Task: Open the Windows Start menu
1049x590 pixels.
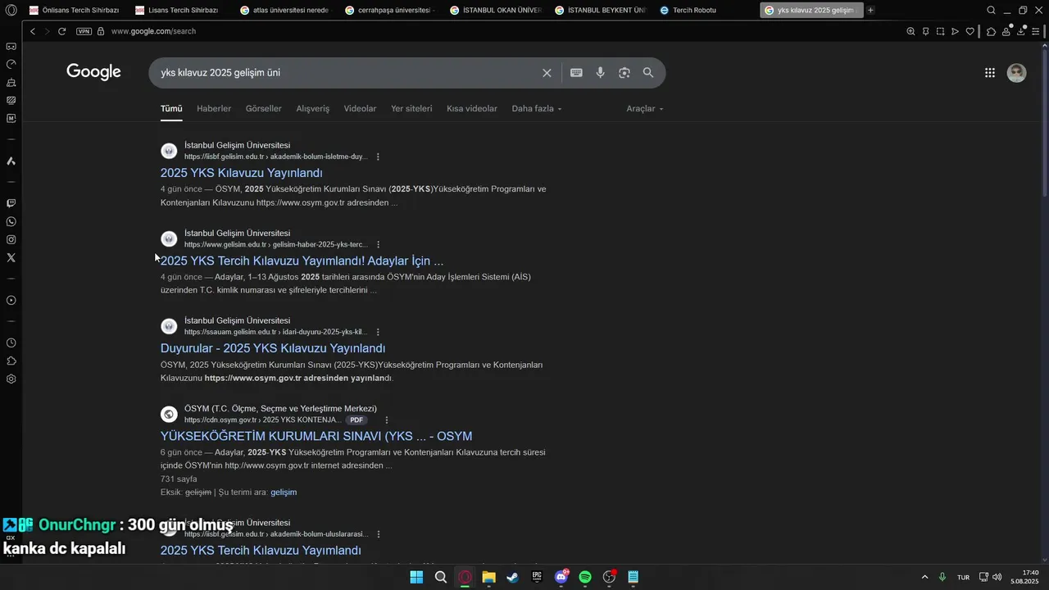Action: 416,577
